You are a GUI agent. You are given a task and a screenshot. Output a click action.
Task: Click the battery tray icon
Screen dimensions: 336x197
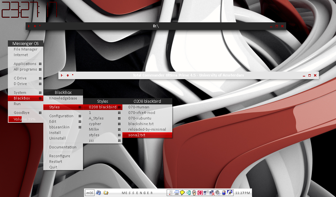pos(224,193)
